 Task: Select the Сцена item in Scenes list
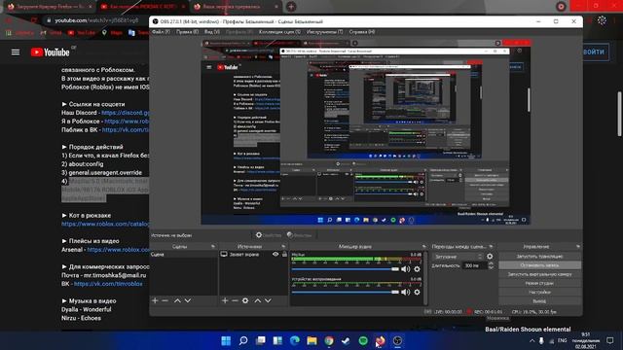pyautogui.click(x=184, y=255)
